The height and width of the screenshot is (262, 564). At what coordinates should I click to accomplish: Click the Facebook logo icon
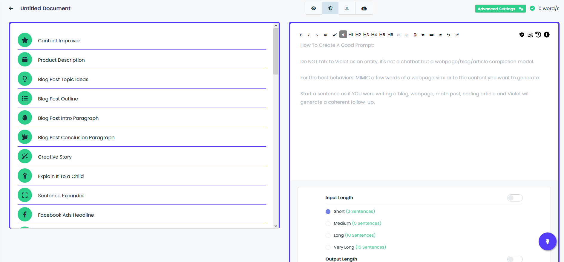pos(25,214)
